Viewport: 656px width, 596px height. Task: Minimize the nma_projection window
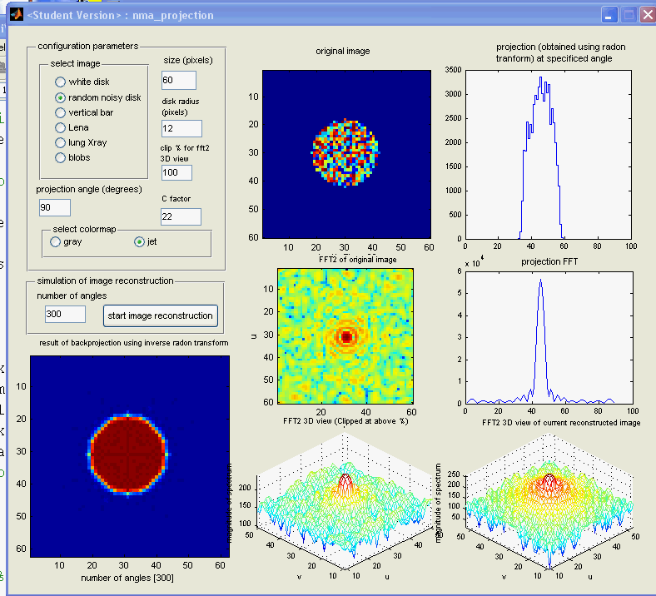[611, 15]
